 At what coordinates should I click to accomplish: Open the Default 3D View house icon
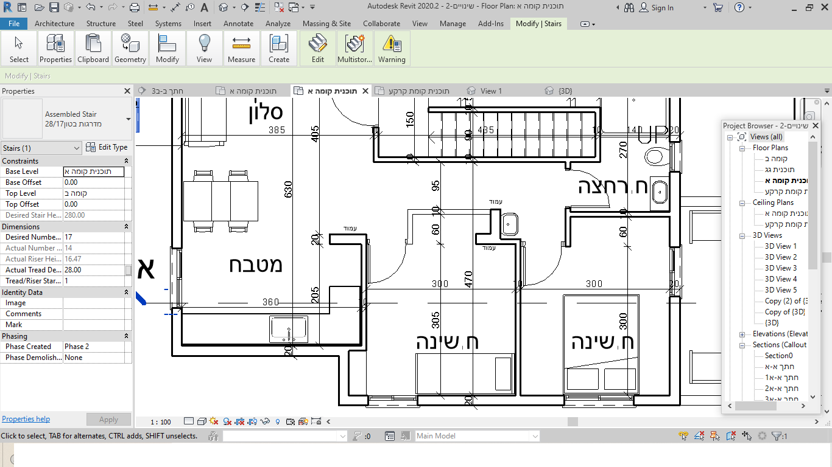click(224, 7)
